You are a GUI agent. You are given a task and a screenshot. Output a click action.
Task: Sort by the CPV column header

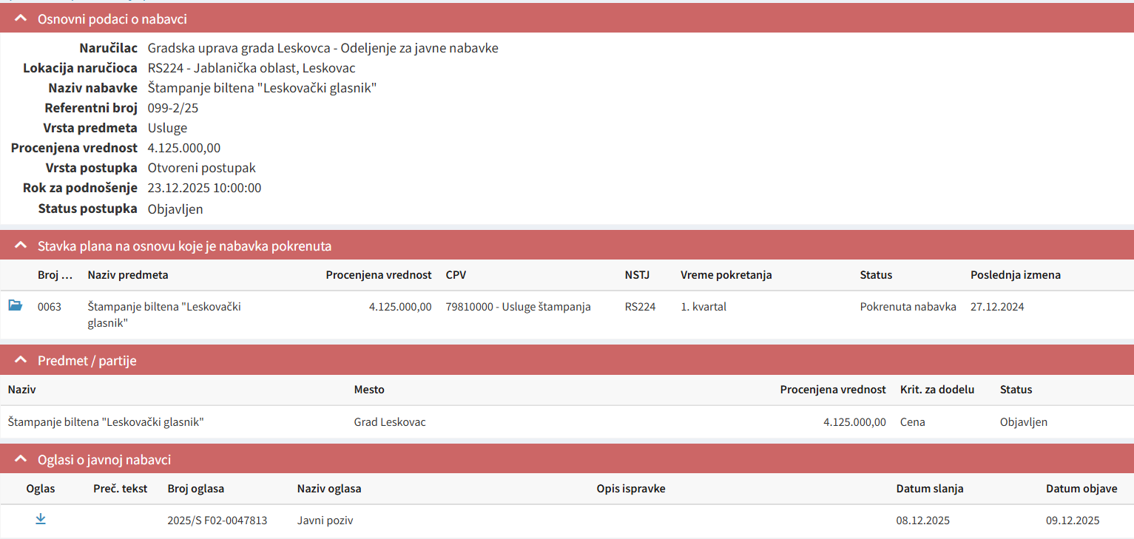[x=456, y=275]
